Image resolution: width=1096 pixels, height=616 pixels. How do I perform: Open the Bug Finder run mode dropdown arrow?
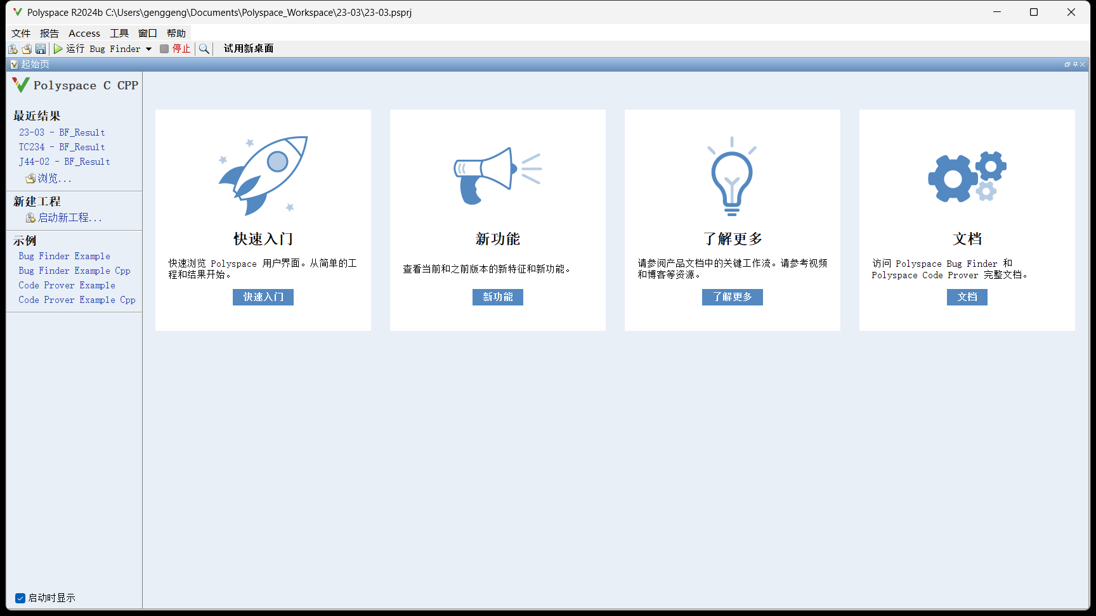(148, 49)
